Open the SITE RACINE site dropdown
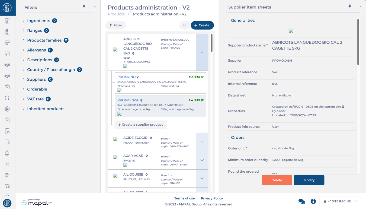This screenshot has height=209, width=366. 340,201
